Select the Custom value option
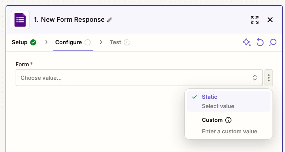Viewport: 285px width, 152px height. click(x=228, y=125)
